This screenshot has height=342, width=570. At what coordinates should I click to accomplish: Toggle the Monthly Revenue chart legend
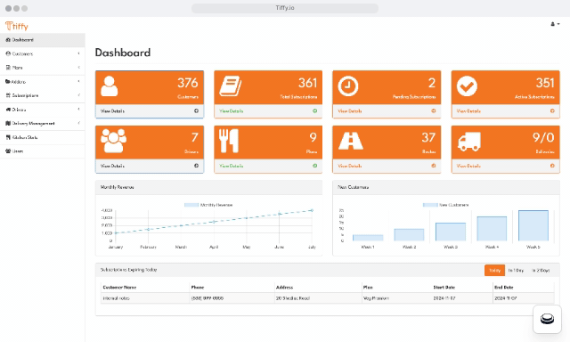pos(208,205)
